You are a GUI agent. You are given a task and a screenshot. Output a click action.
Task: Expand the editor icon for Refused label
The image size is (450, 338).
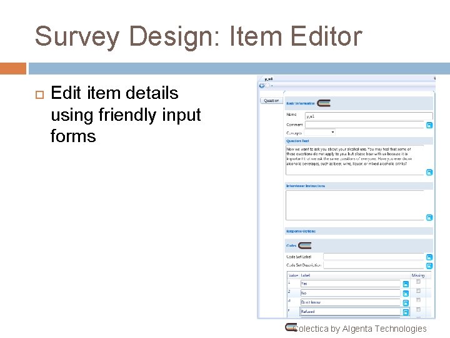click(x=406, y=312)
